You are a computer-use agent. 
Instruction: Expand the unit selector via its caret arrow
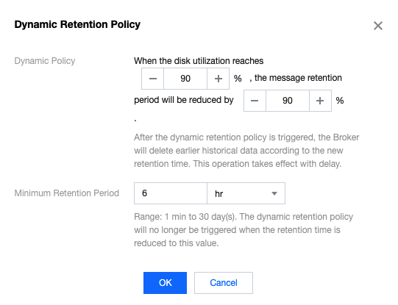click(274, 194)
